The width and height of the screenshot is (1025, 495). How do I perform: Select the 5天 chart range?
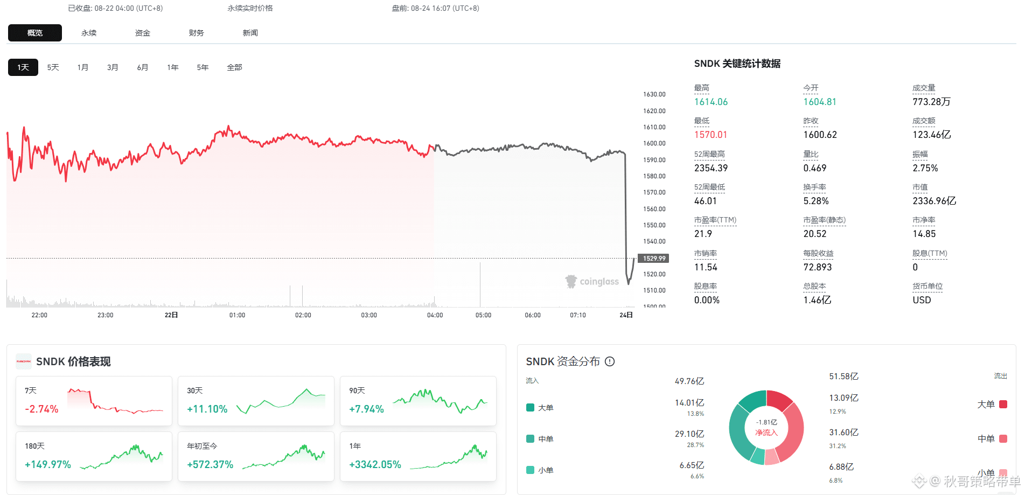53,67
